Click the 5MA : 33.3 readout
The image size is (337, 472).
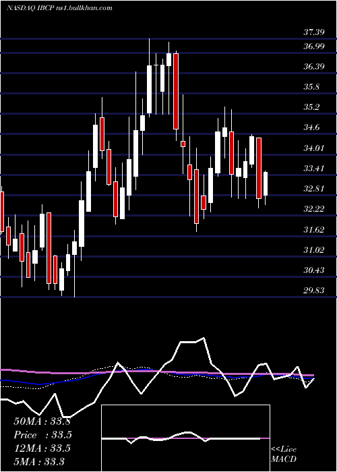coord(39,461)
